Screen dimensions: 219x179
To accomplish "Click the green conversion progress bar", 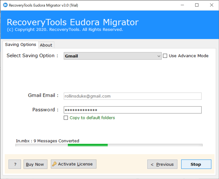I will tap(109, 145).
